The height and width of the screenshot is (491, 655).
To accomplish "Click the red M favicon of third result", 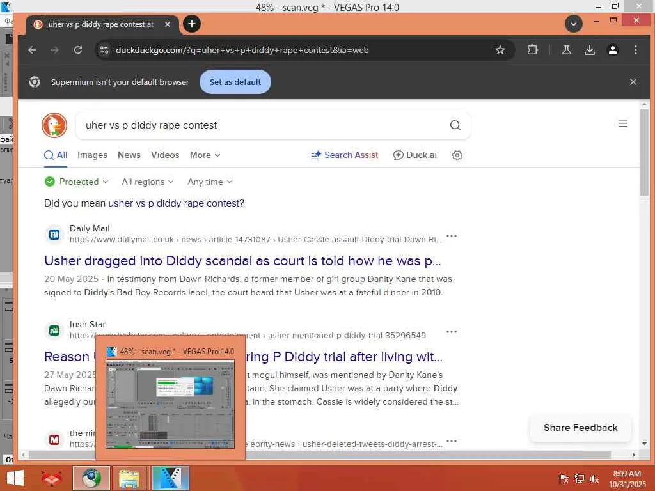I will pos(54,440).
